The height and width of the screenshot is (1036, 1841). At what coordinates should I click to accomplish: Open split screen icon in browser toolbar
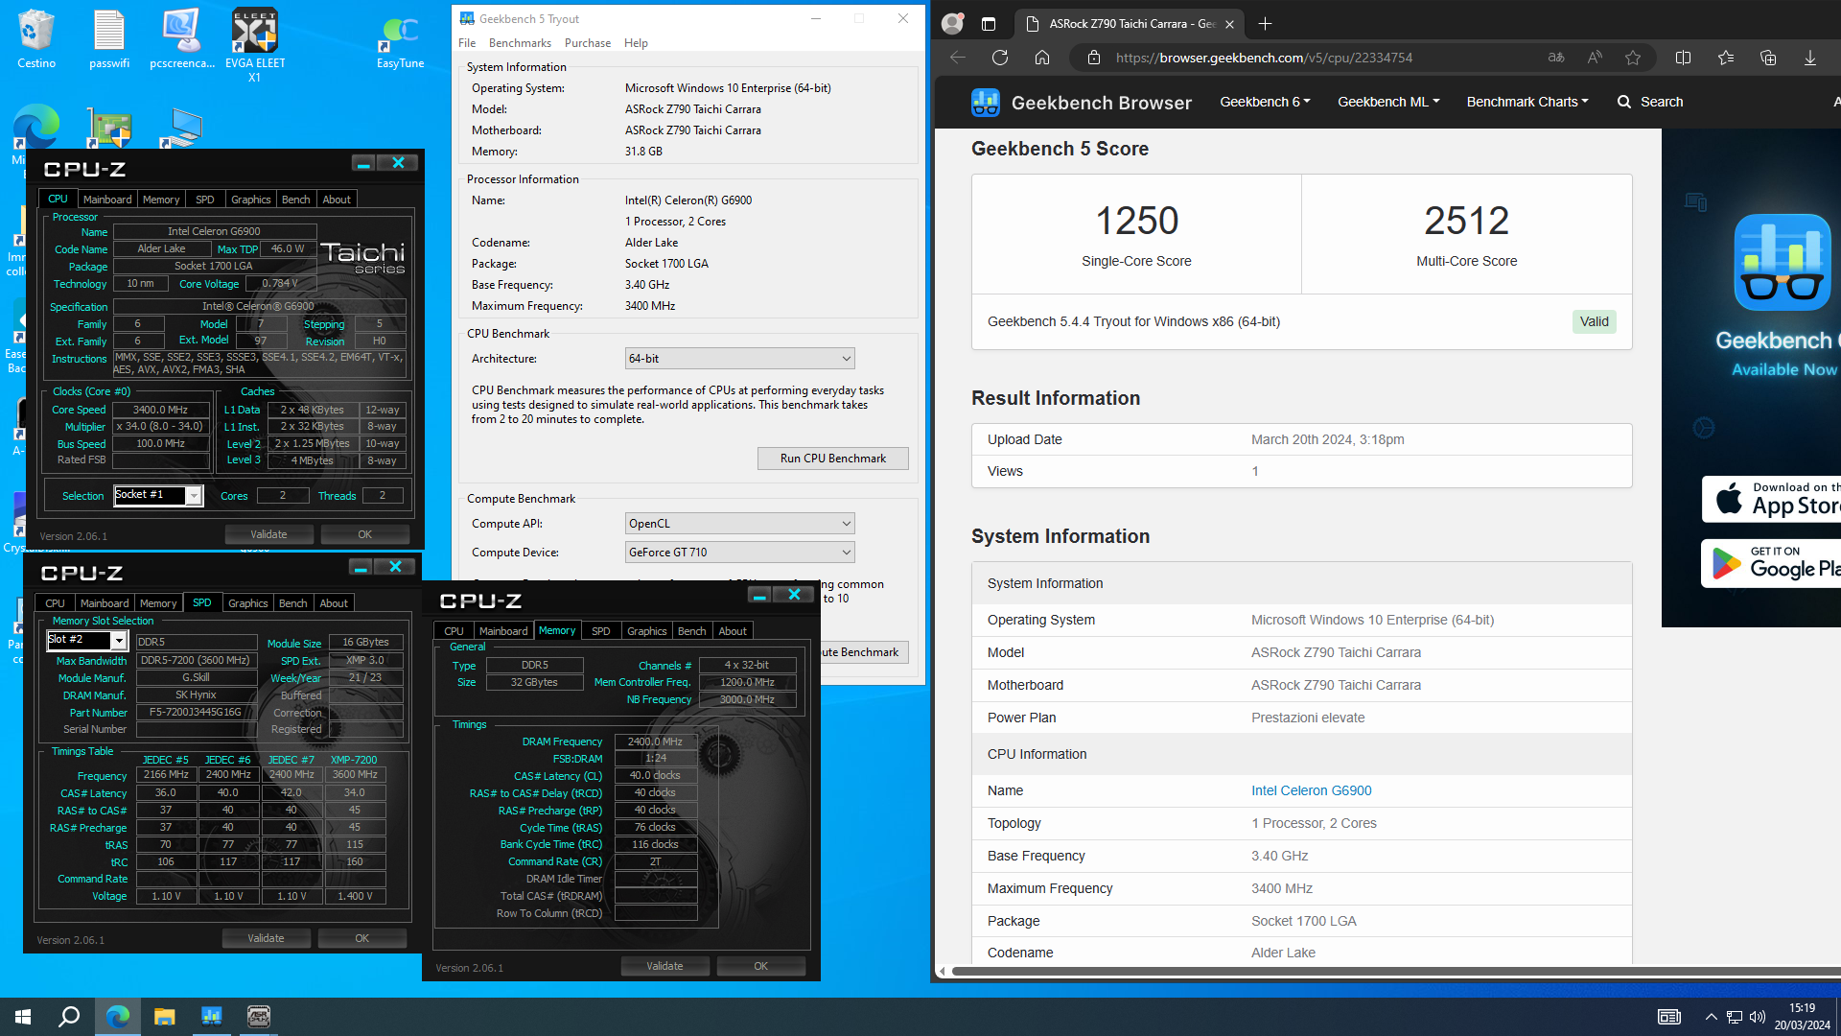coord(1683,58)
